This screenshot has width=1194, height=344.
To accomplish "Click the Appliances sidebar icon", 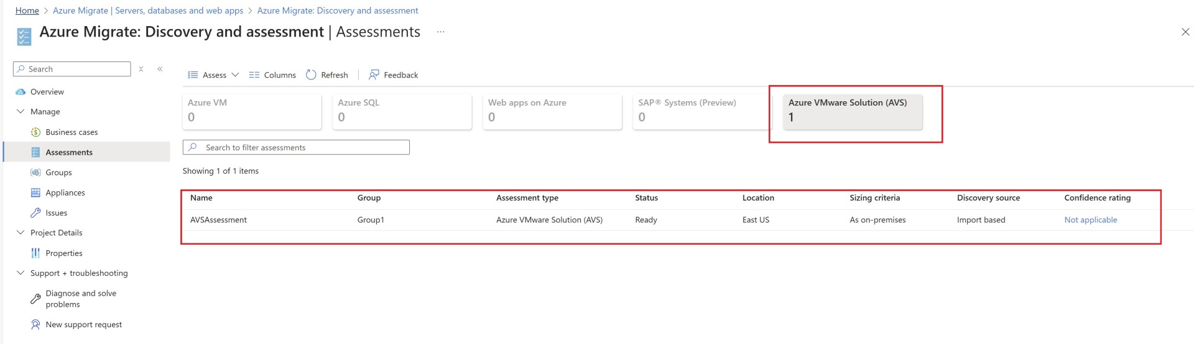I will click(35, 192).
